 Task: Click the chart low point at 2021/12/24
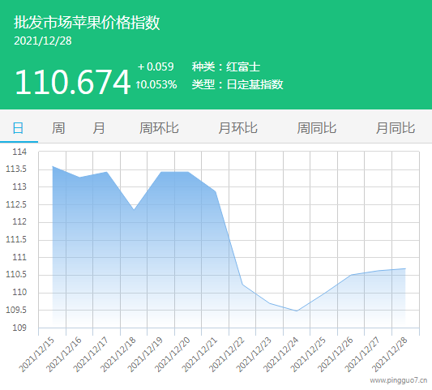coord(297,311)
